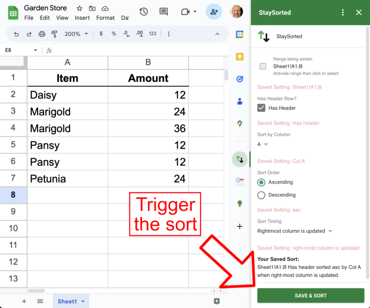This screenshot has width=370, height=308.
Task: Open the Format menu
Action: [105, 18]
